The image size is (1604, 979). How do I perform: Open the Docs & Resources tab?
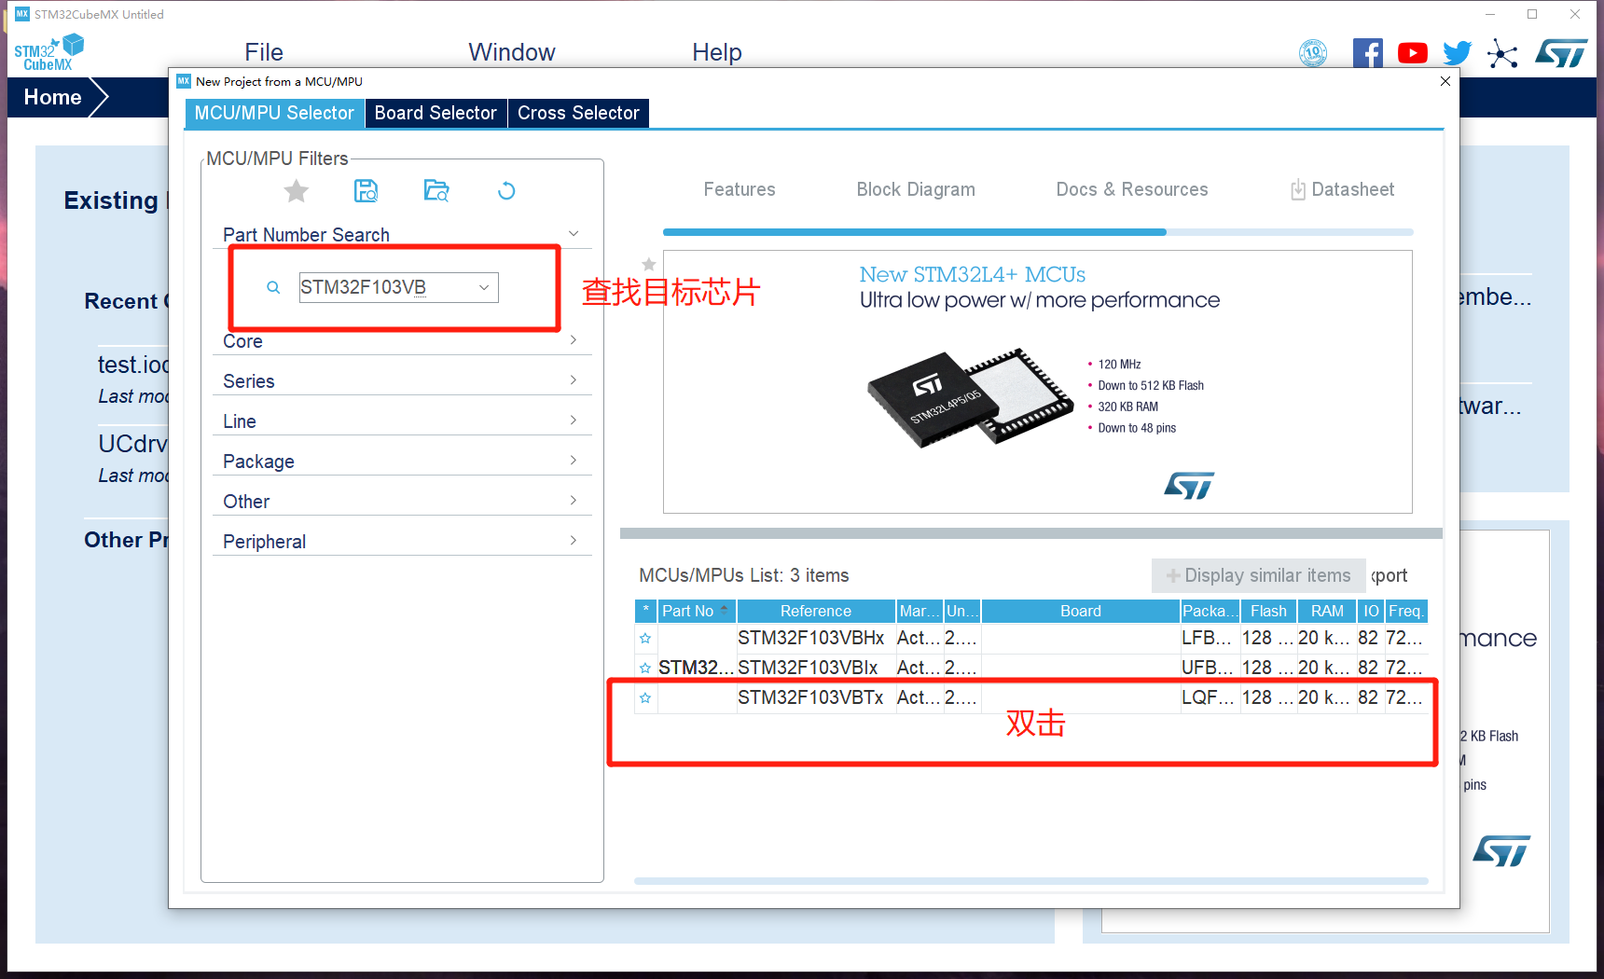[1132, 189]
